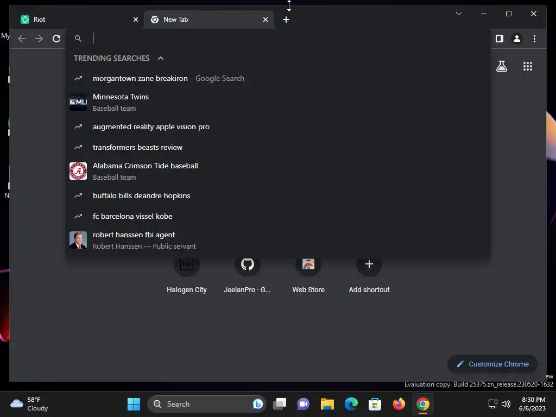Screen dimensions: 556x417
Task: Click the Chrome taskbar icon
Action: 422,404
